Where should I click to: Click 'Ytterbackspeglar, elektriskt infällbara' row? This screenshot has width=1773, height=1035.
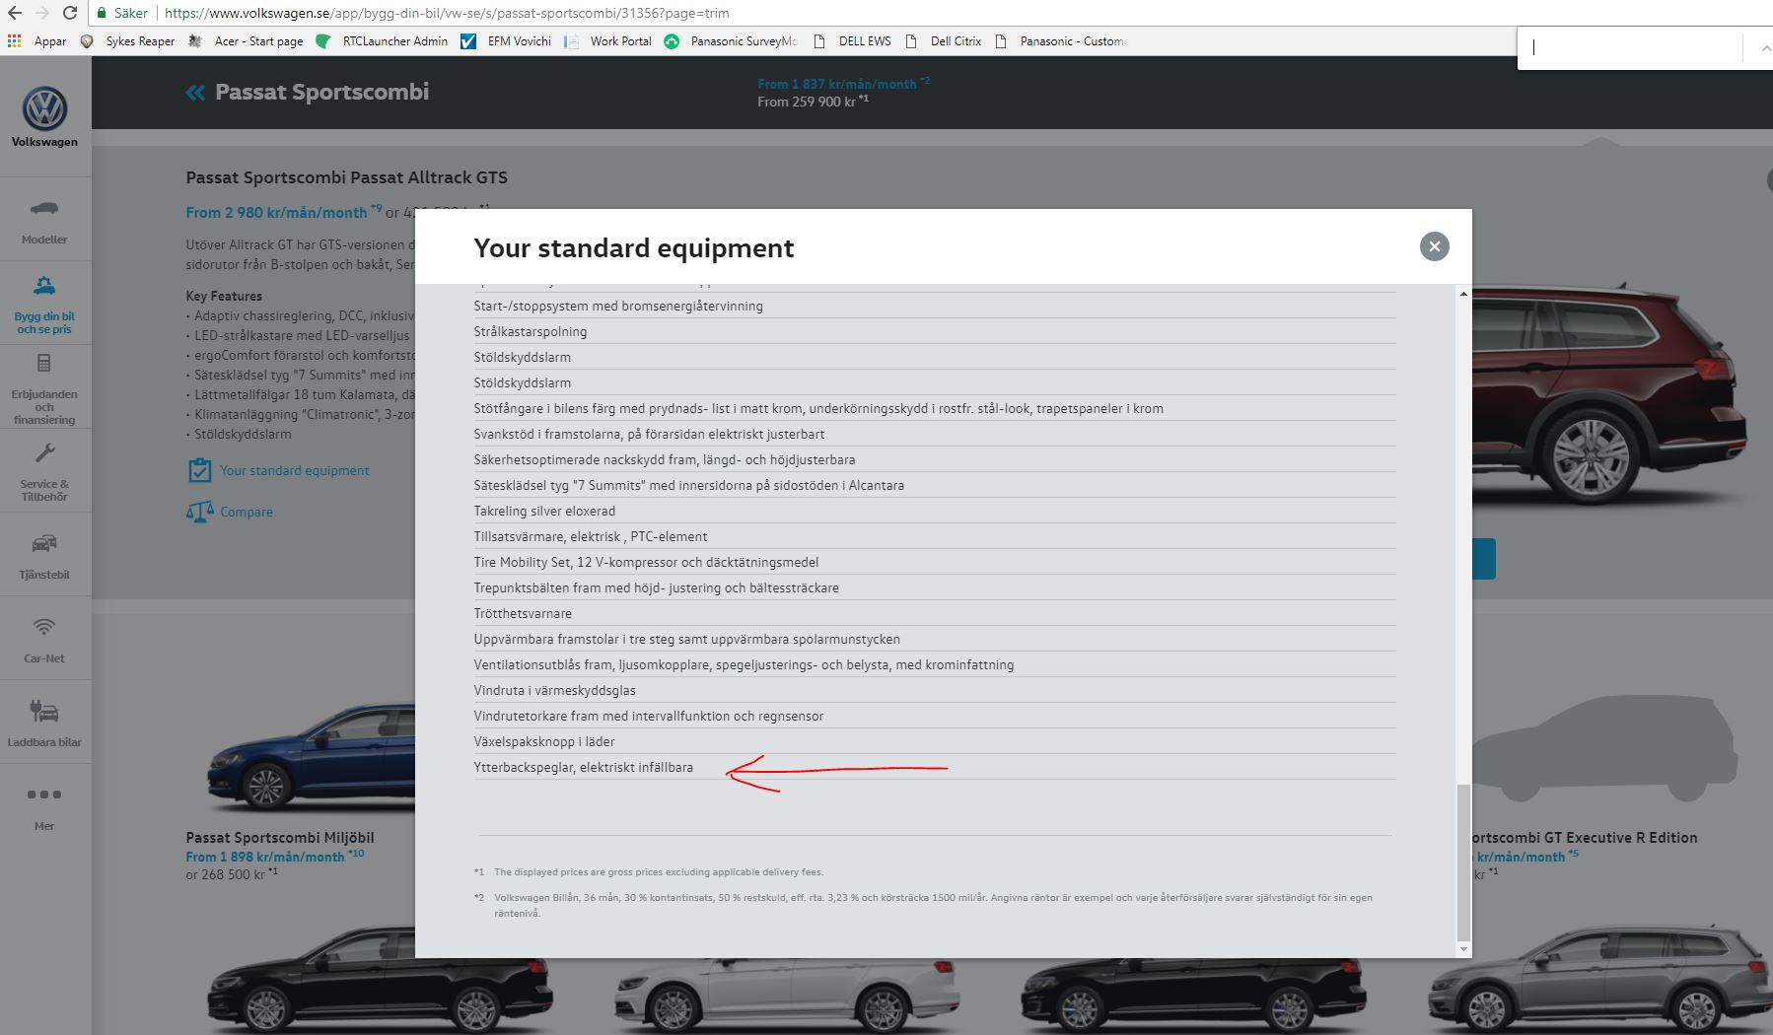point(934,767)
